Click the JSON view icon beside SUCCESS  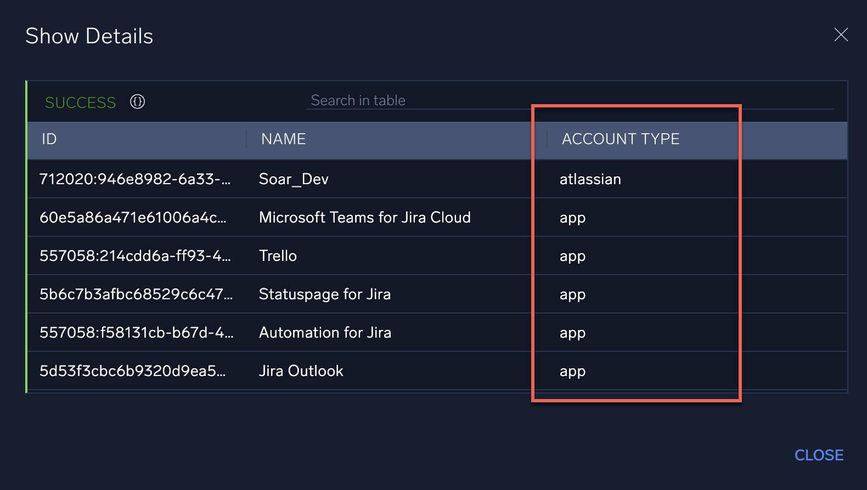tap(137, 102)
